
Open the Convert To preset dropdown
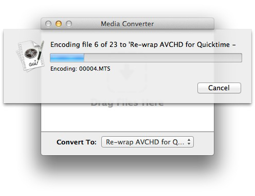[148, 142]
